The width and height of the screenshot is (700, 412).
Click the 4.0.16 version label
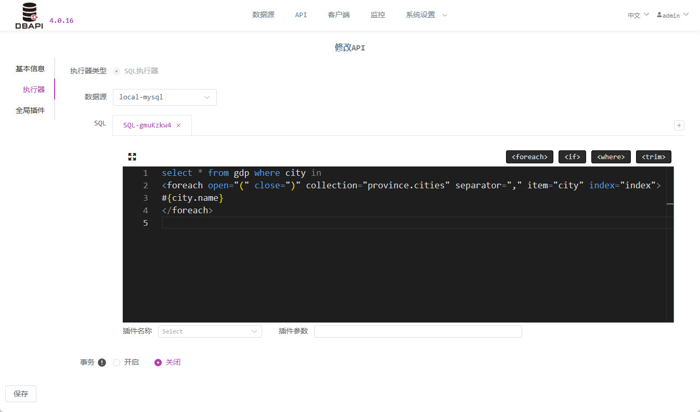(61, 21)
